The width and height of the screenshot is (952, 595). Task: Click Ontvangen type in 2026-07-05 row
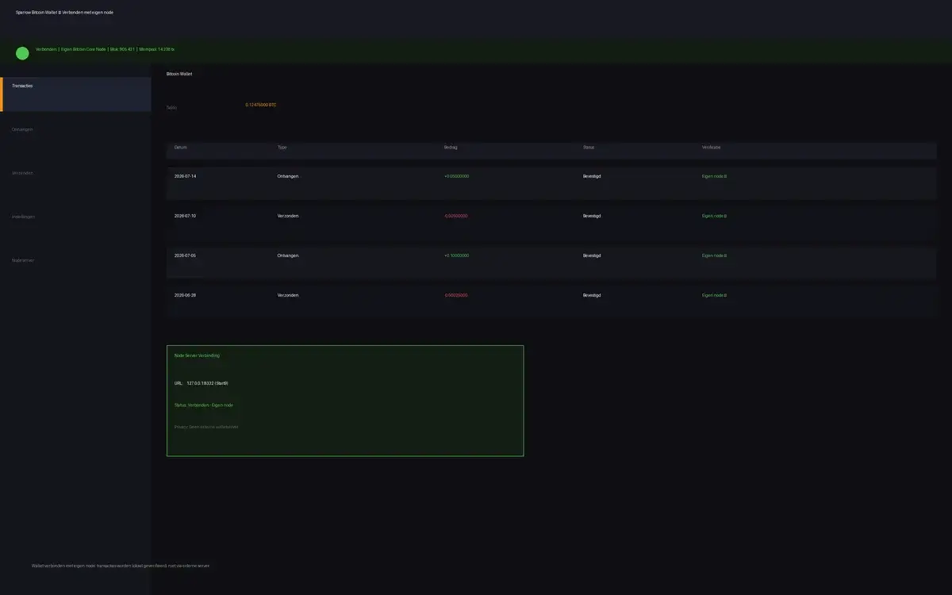click(x=288, y=255)
